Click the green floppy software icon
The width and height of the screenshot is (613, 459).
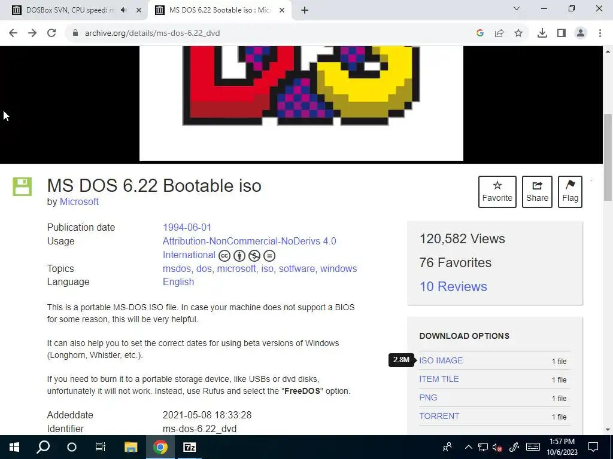click(22, 186)
